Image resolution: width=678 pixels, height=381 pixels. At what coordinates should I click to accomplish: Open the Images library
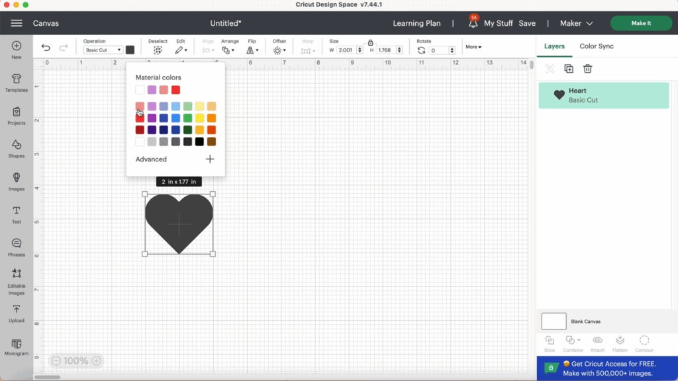(x=17, y=181)
